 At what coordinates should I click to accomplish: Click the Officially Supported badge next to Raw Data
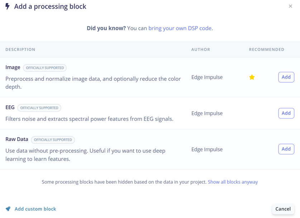[x=53, y=140]
